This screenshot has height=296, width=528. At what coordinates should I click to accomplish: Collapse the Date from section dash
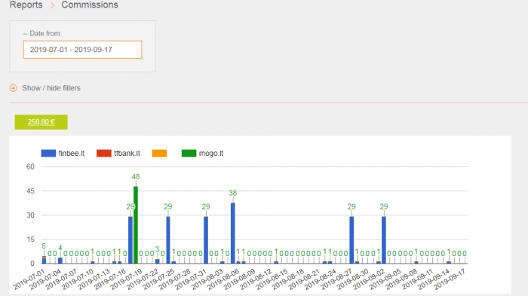click(x=25, y=34)
